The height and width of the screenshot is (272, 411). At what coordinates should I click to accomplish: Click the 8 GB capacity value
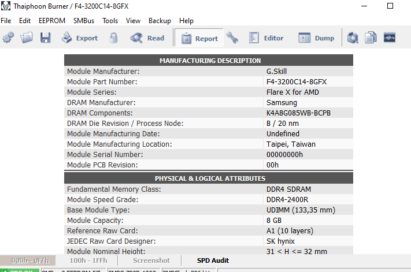274,221
